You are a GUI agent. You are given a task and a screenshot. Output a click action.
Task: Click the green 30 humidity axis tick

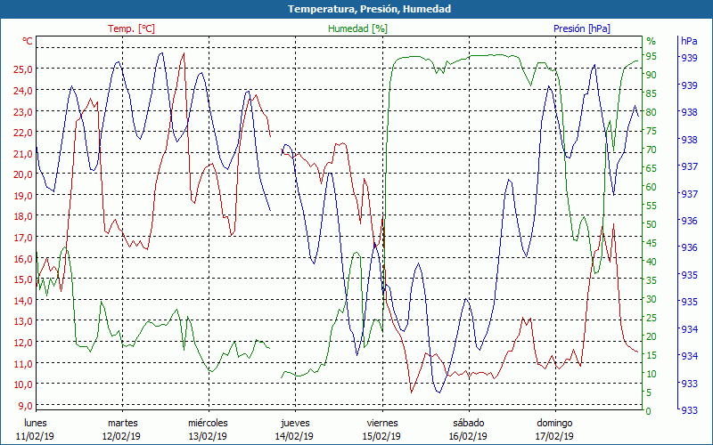(652, 299)
